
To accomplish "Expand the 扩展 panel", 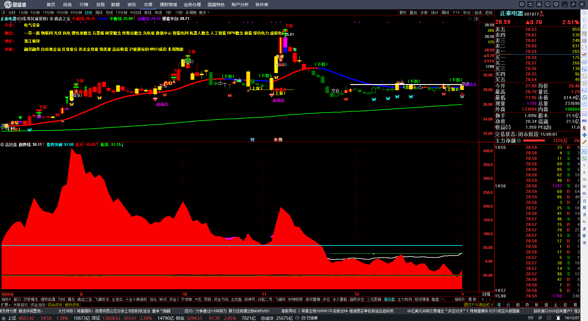I will pos(6,305).
